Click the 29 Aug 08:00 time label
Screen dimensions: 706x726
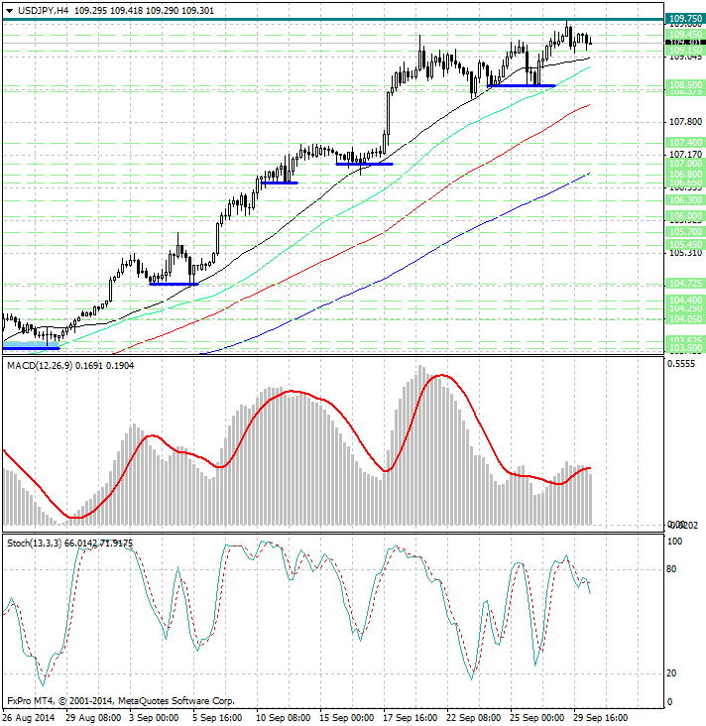click(x=93, y=718)
